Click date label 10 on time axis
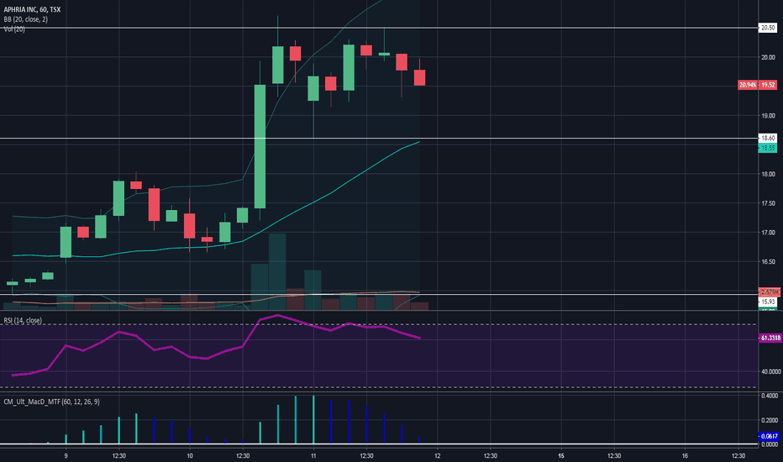 [x=190, y=455]
